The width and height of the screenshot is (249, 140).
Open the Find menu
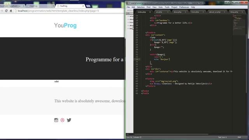(x=148, y=7)
